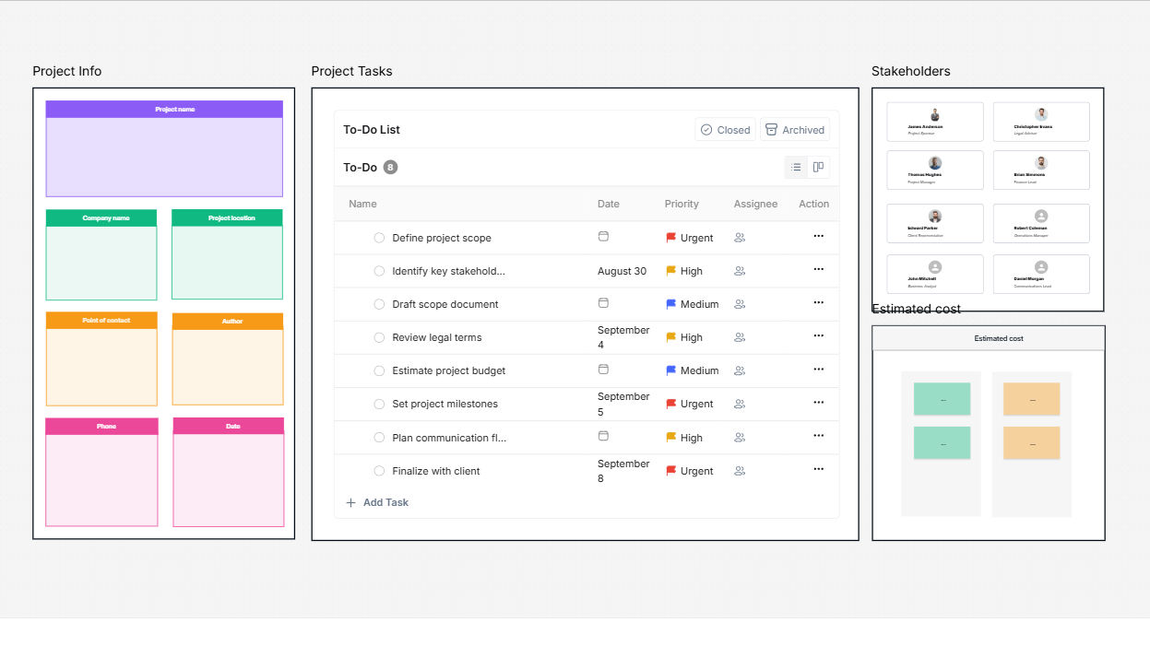Click the Priority column header
1150x646 pixels.
[x=682, y=204]
